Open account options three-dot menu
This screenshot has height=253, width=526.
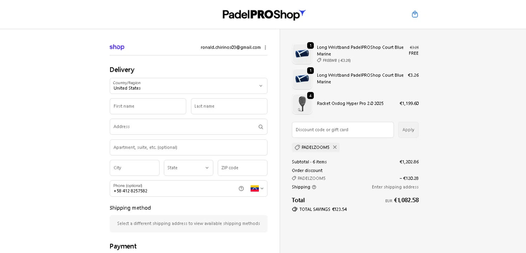265,47
